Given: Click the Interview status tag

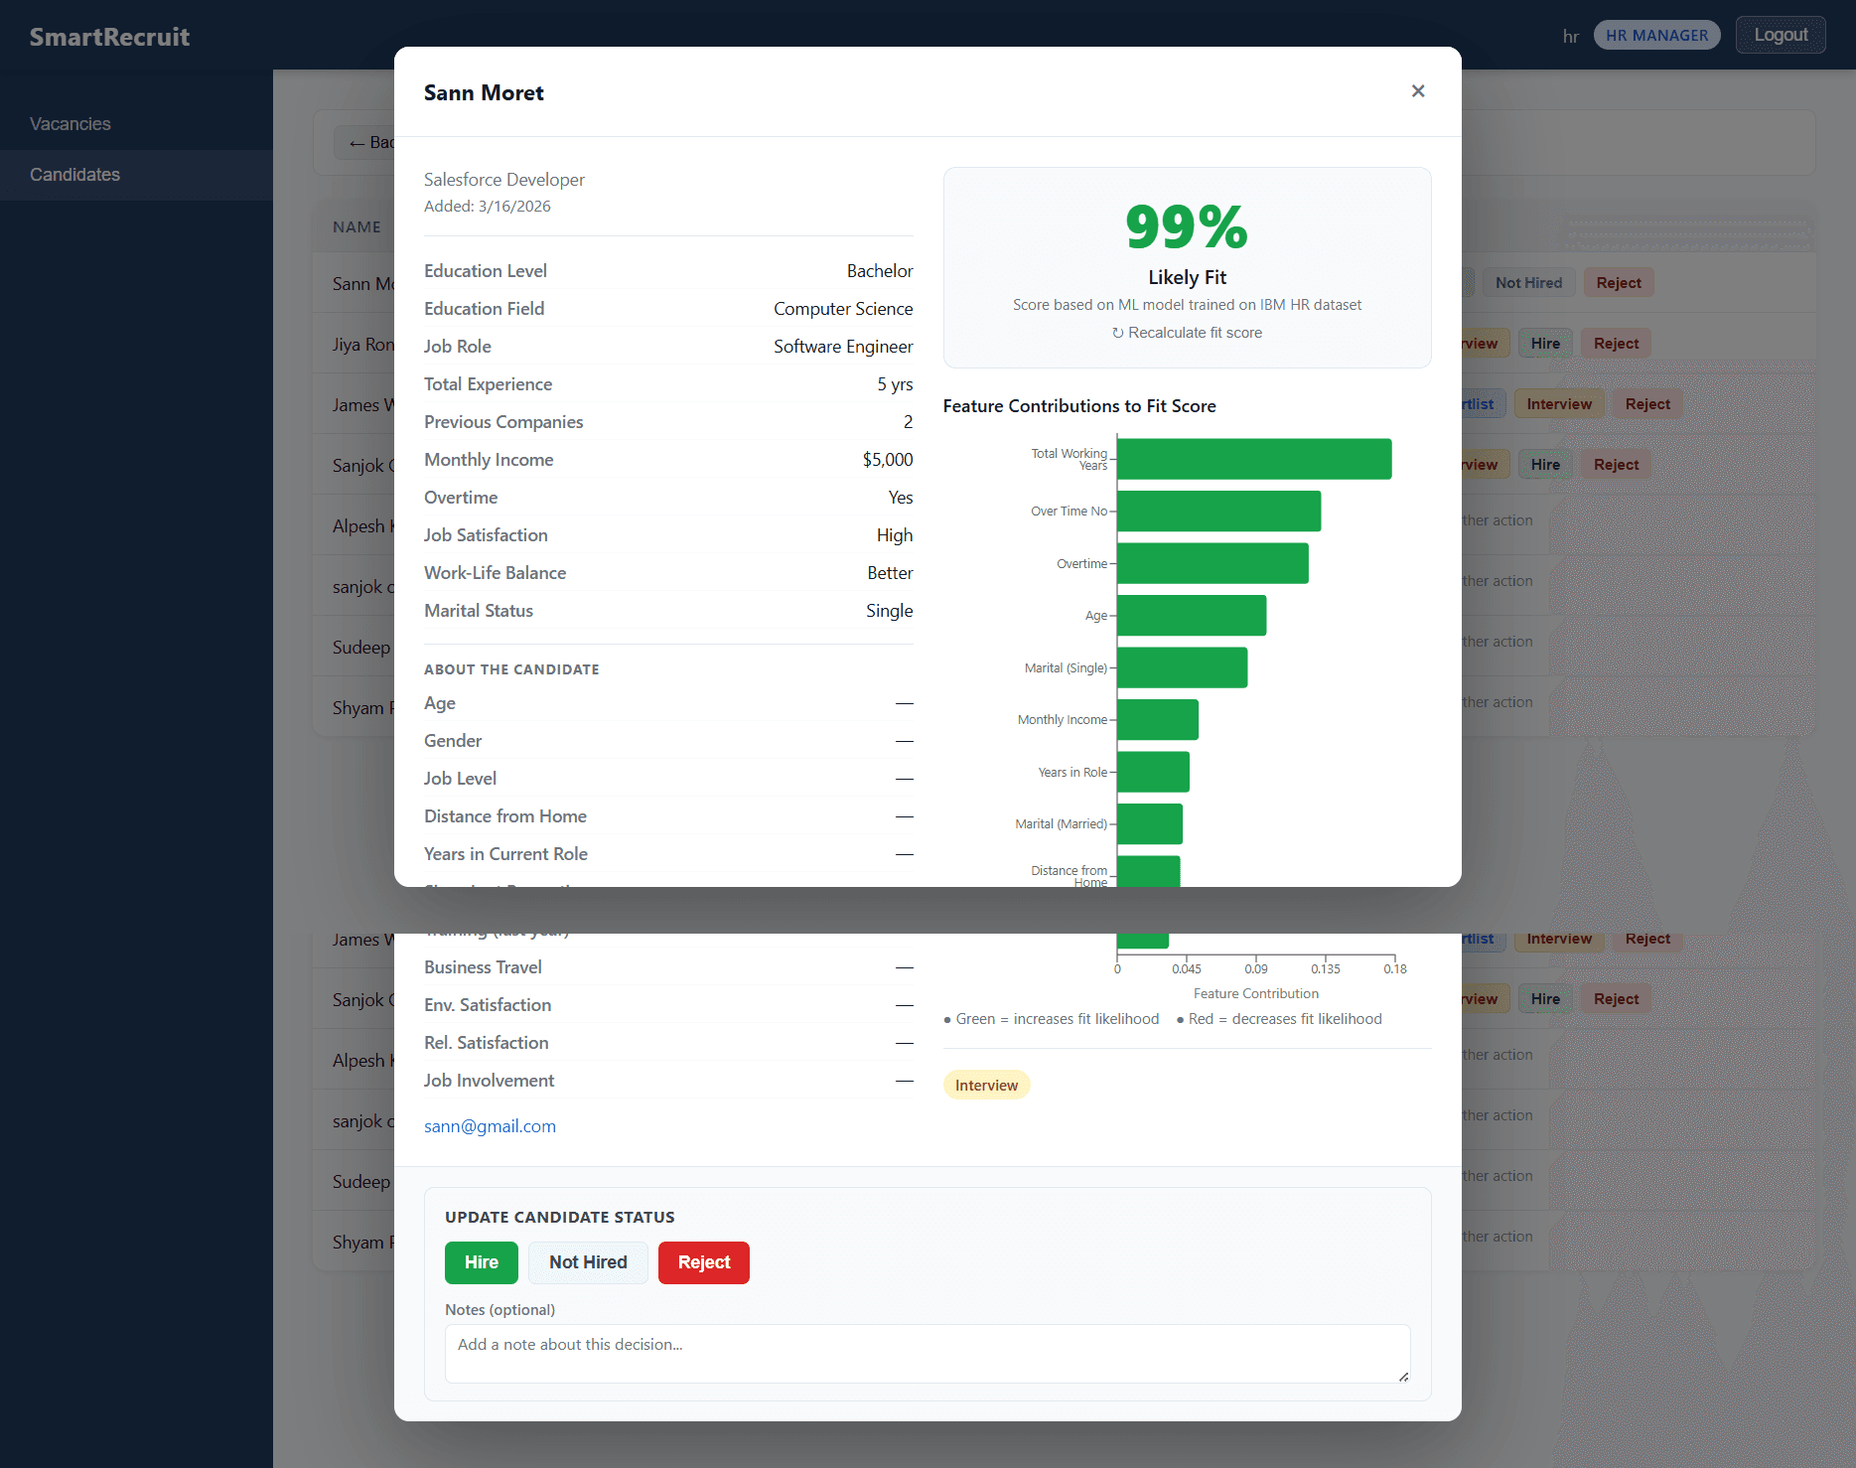Looking at the screenshot, I should coord(986,1085).
